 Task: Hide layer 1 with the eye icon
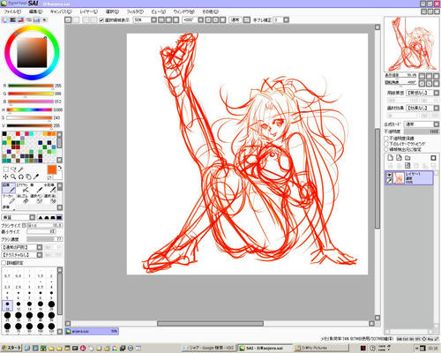[389, 175]
